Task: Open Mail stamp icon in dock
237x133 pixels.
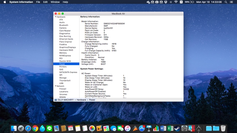Action: (56, 129)
